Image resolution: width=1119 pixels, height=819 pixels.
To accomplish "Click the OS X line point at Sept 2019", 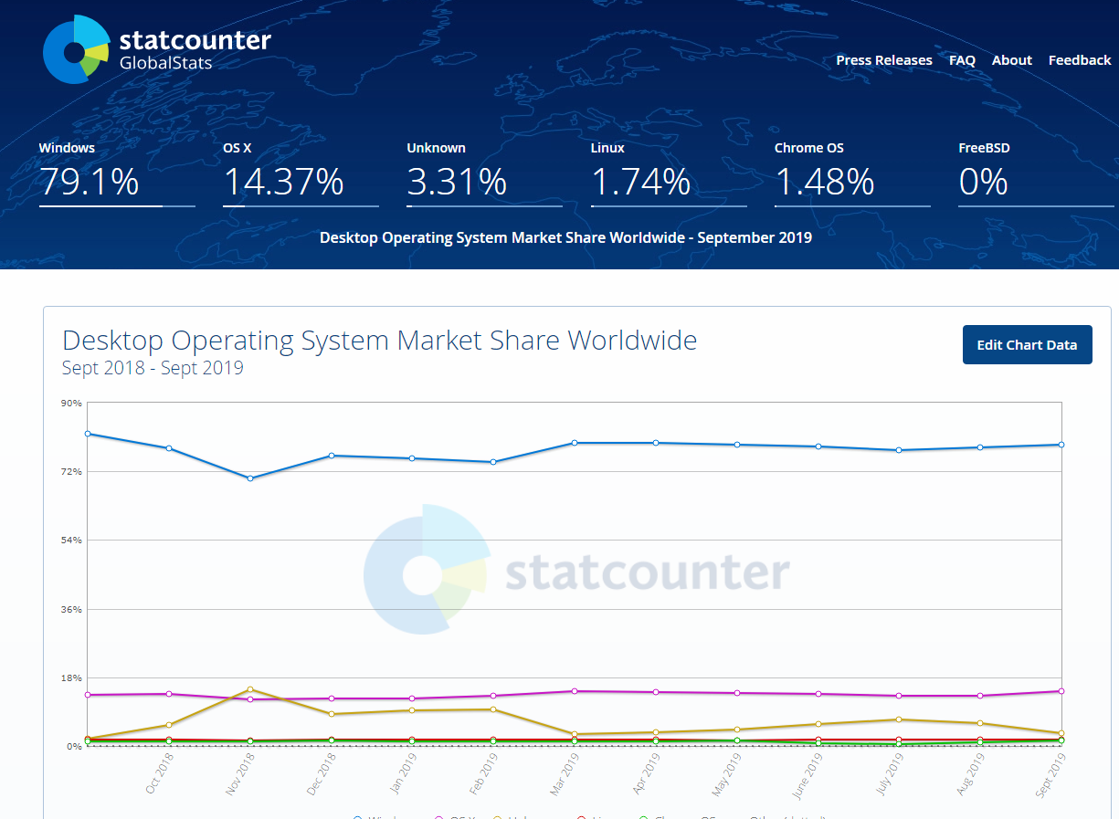I will 1061,691.
